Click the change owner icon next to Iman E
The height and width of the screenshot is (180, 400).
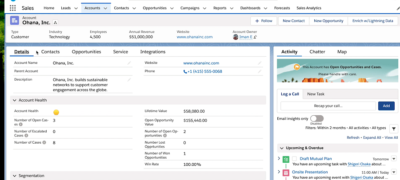[256, 37]
